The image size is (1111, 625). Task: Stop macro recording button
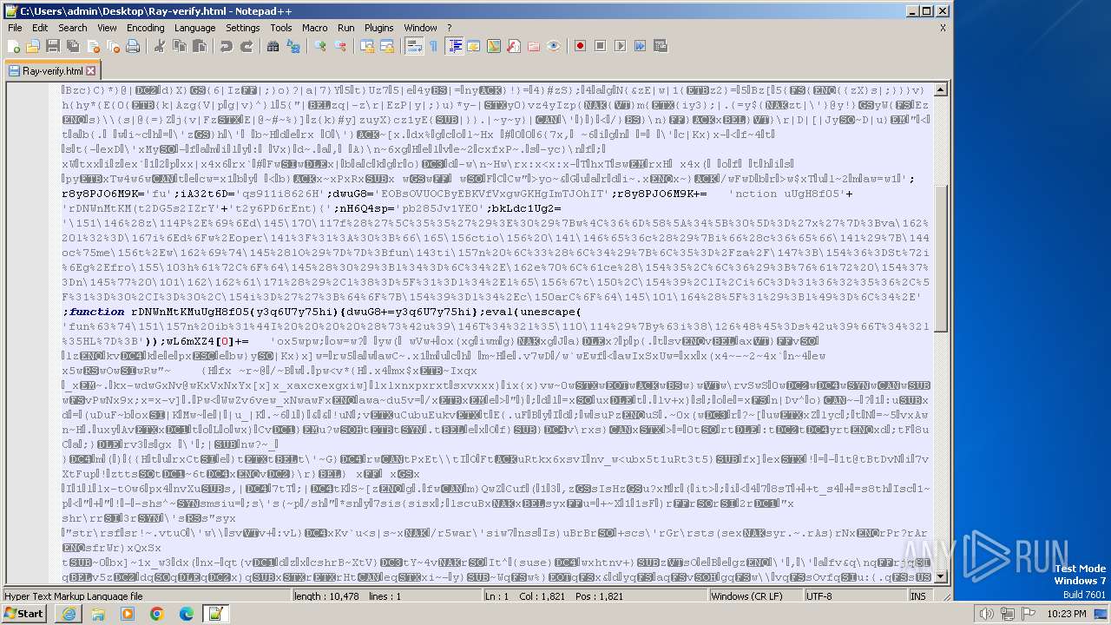[601, 46]
